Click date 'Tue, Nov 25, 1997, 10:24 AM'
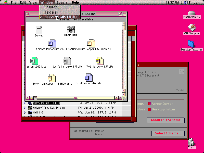The image size is (204, 153). click(97, 103)
